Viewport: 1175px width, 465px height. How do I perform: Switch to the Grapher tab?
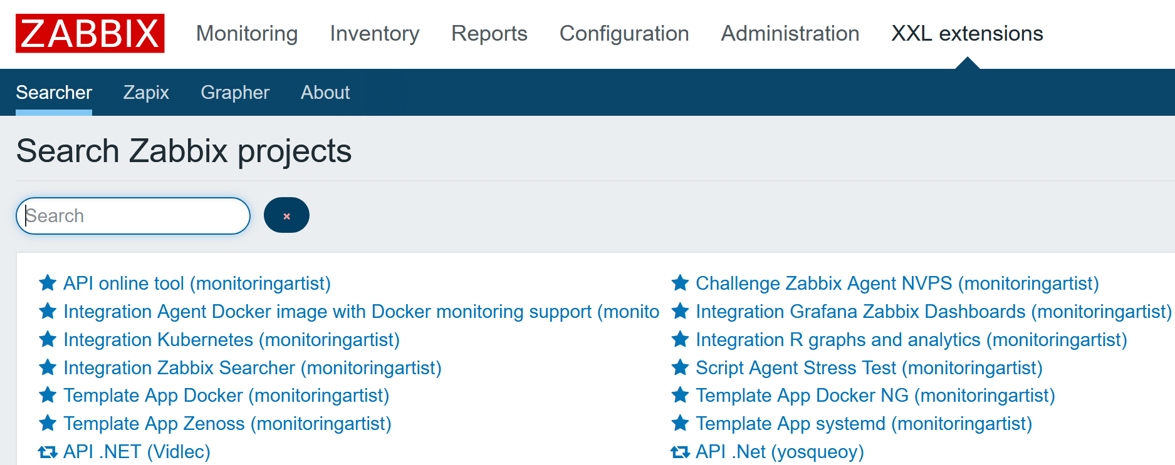pyautogui.click(x=235, y=93)
